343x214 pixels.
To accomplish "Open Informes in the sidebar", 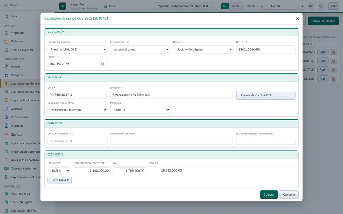I will (x=17, y=126).
